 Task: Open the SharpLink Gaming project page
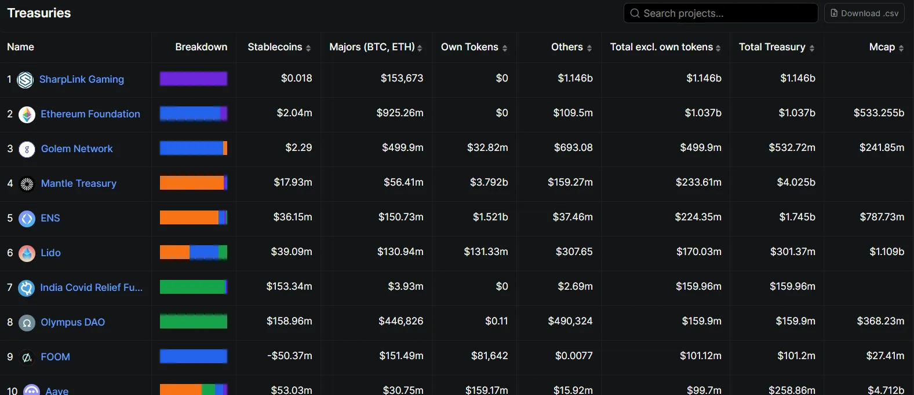[x=82, y=80]
